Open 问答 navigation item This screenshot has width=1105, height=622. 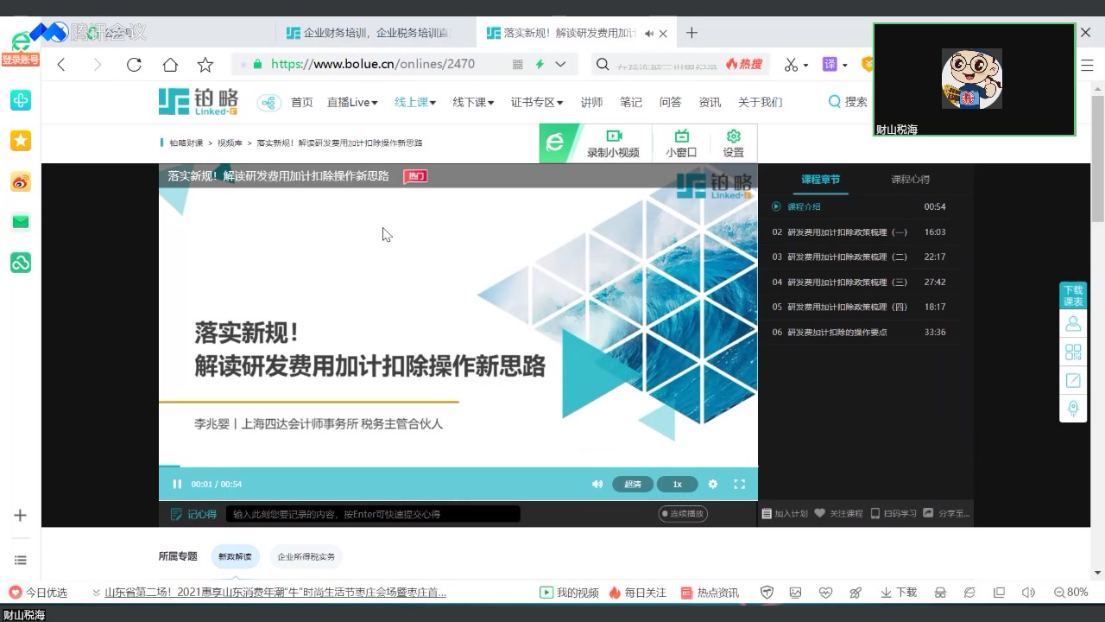click(x=670, y=102)
